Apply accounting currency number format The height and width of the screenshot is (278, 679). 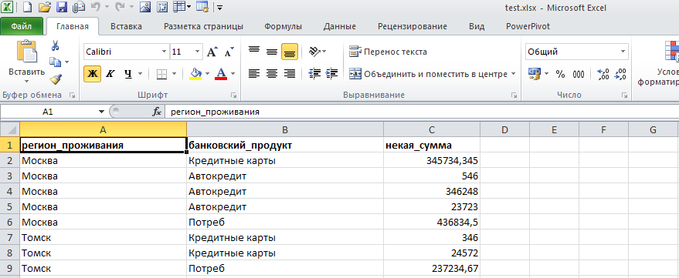pos(535,74)
